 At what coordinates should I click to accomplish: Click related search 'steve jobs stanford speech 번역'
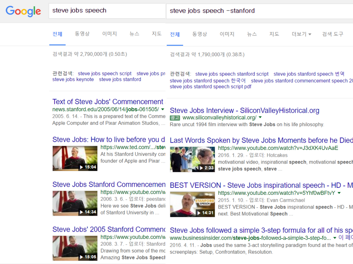[309, 74]
